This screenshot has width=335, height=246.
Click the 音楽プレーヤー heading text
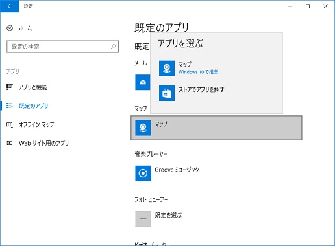151,154
